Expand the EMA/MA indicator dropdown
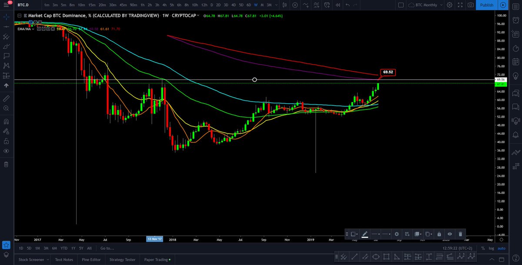The width and height of the screenshot is (522, 265). 33,29
